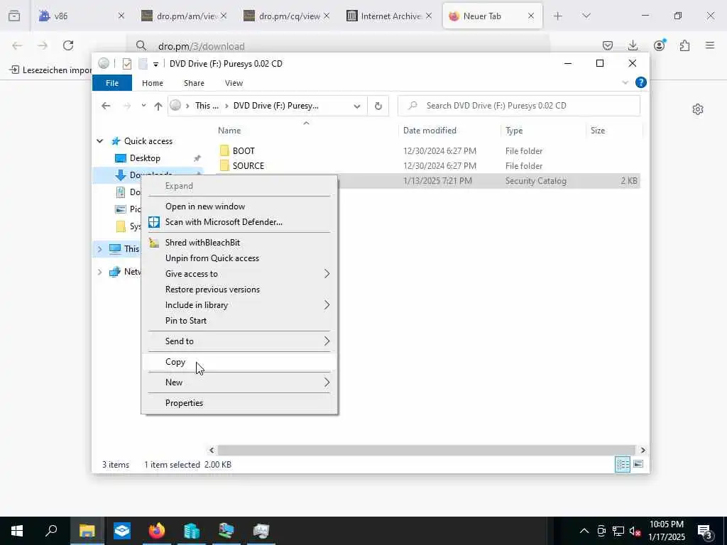
Task: Click the horizontal scrollbar track
Action: (x=426, y=450)
